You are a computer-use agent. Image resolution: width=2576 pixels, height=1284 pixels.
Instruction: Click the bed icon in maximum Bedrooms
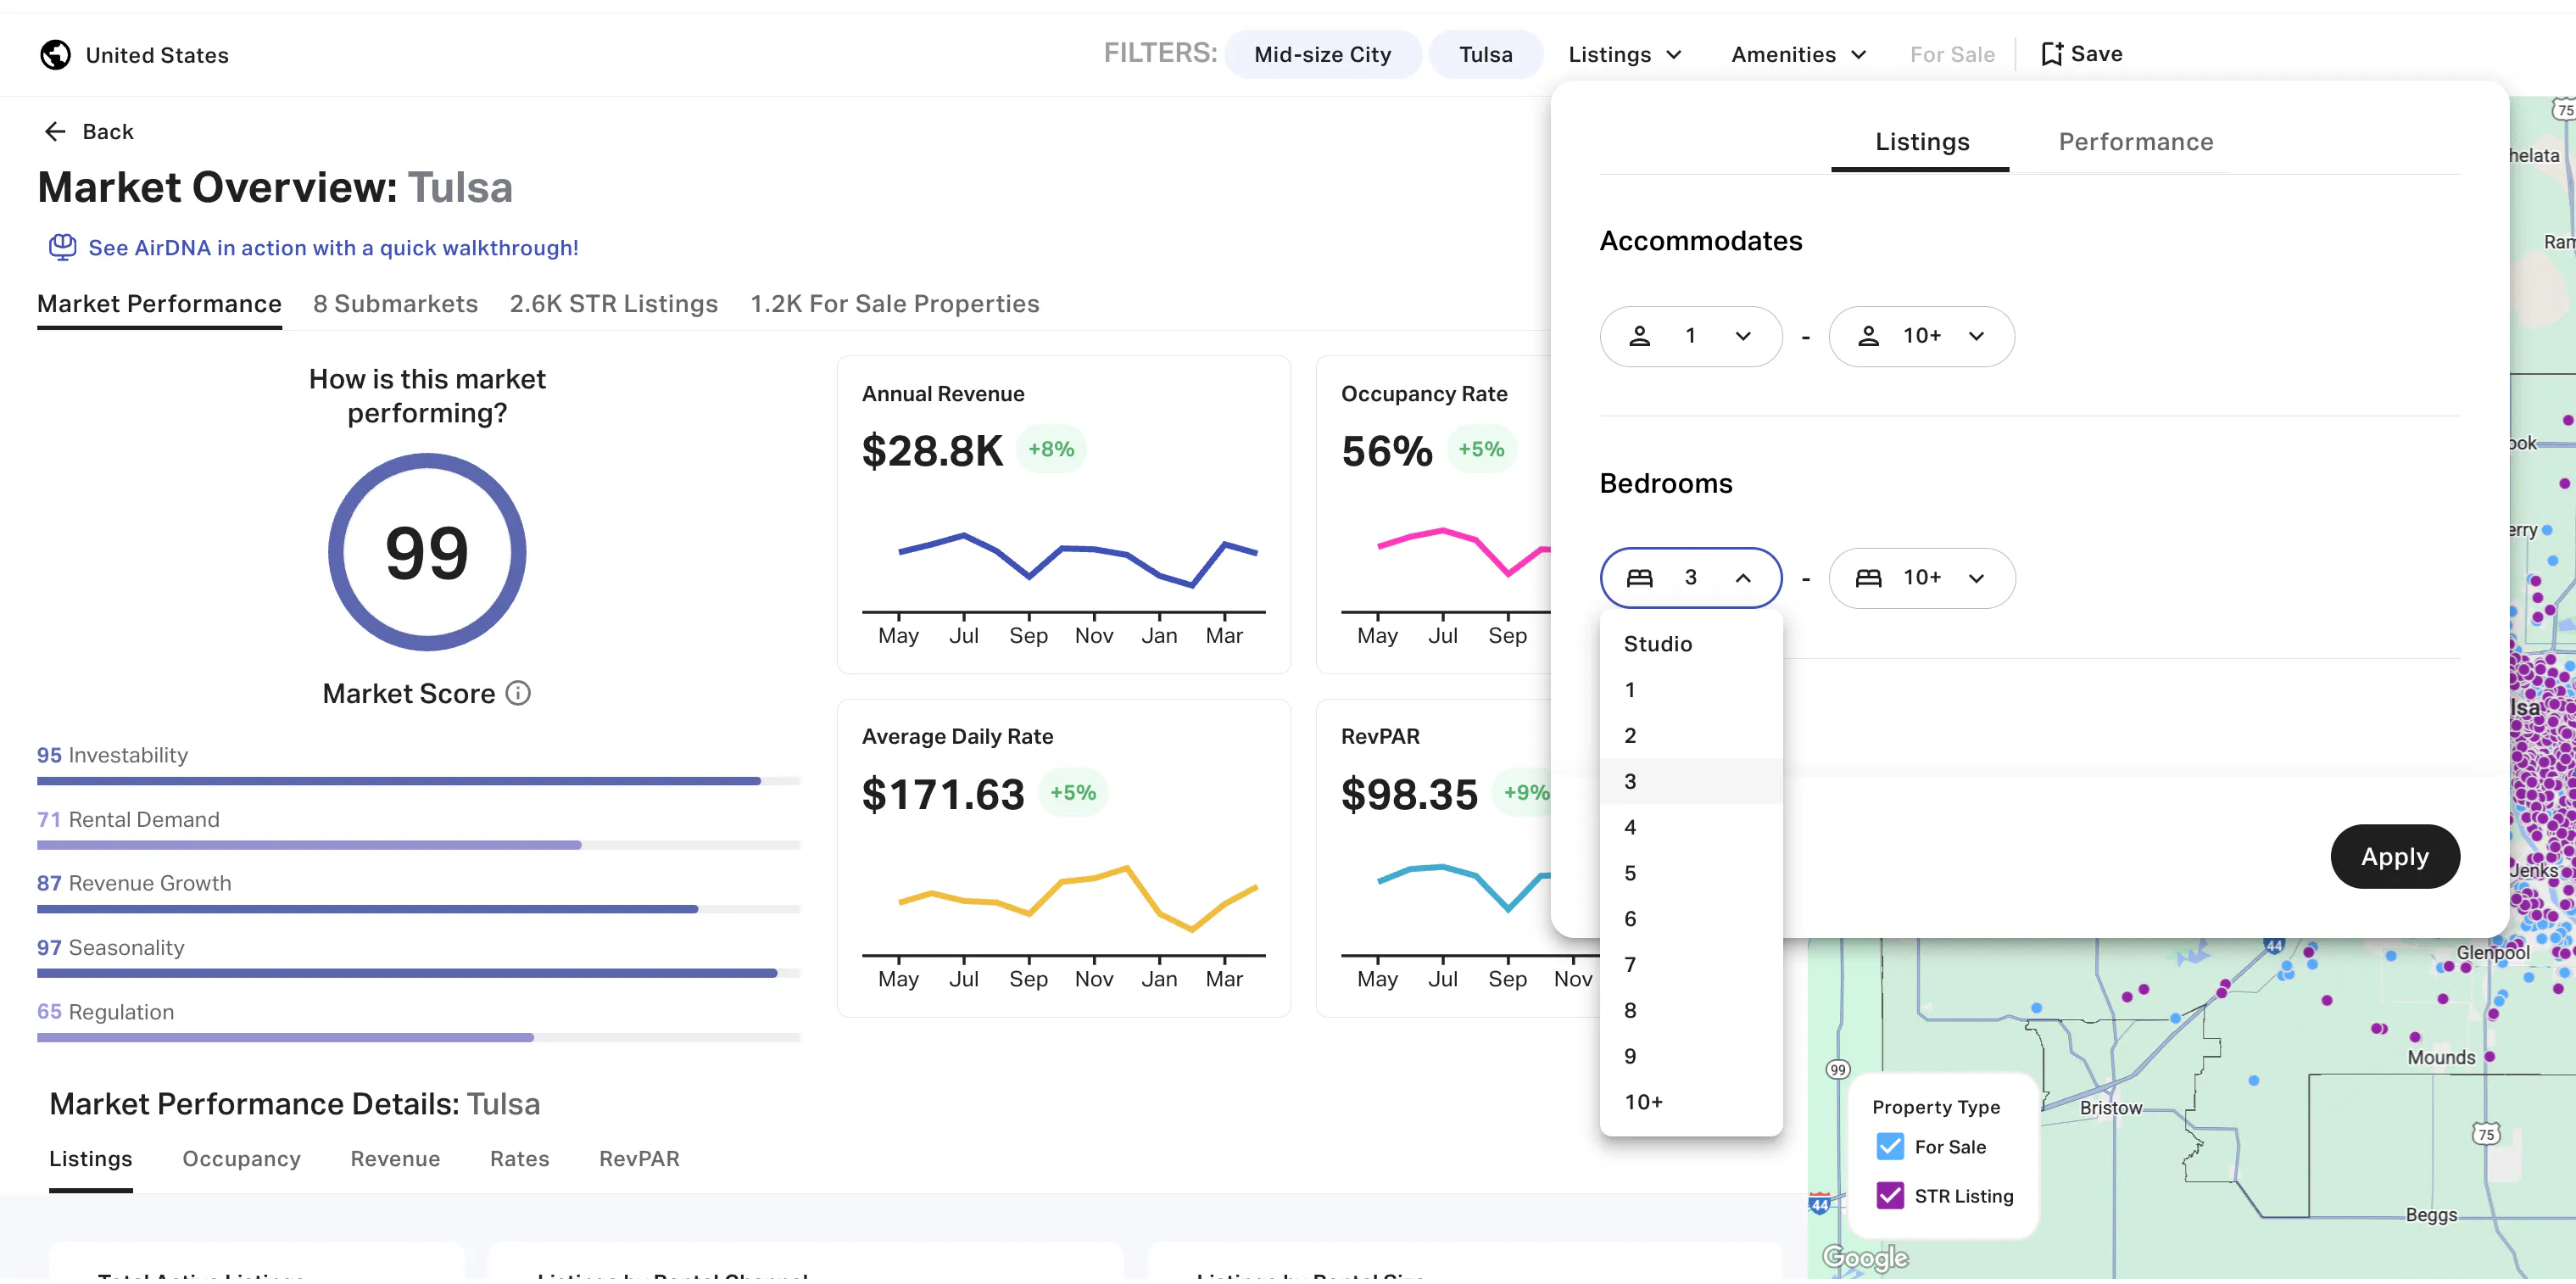(1868, 578)
